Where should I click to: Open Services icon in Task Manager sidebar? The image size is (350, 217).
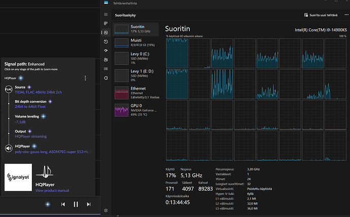(x=106, y=78)
